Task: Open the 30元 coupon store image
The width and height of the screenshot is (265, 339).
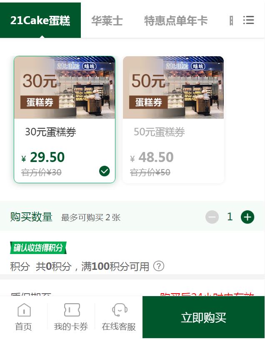Action: point(65,87)
